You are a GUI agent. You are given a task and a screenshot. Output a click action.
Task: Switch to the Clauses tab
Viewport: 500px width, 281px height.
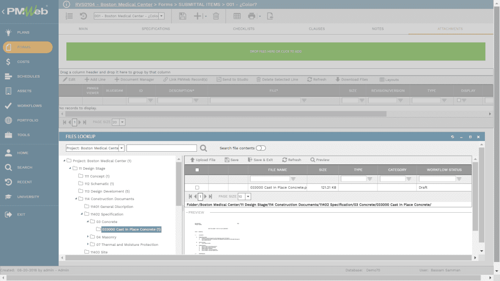316,29
